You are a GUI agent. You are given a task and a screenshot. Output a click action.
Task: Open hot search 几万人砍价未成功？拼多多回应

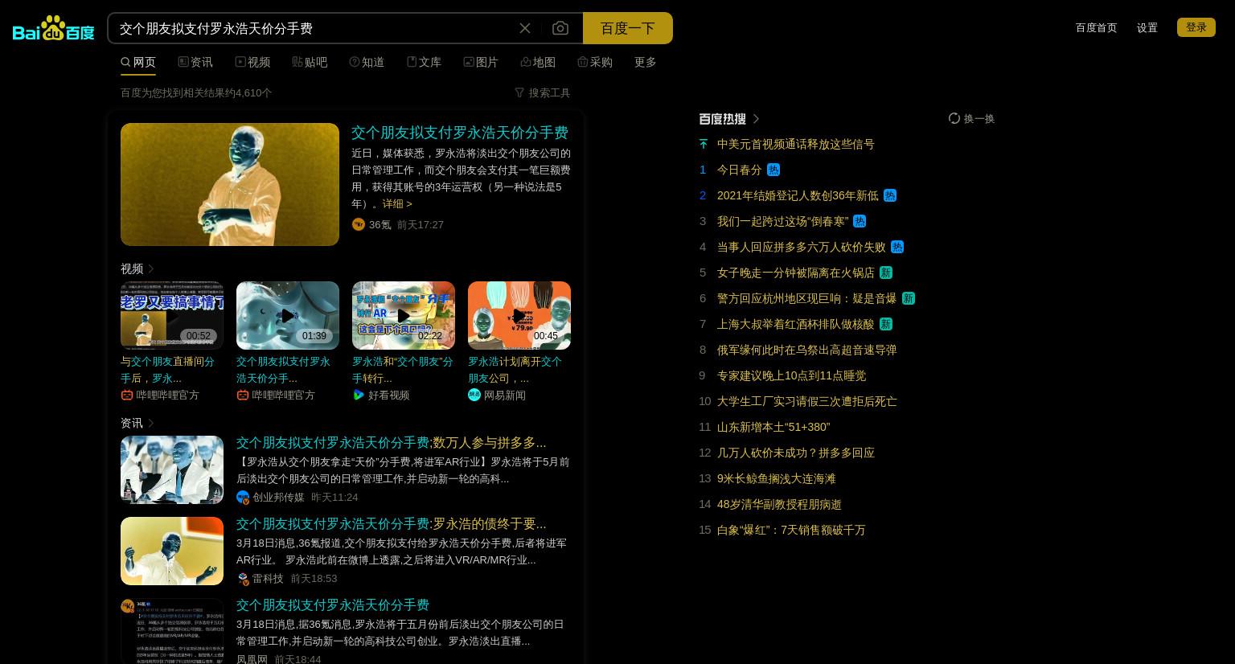coord(796,453)
